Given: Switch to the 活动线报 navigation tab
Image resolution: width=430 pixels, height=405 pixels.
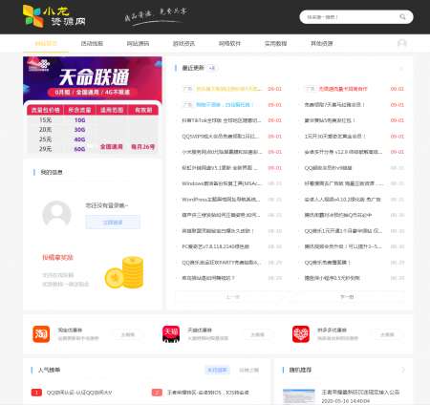Looking at the screenshot, I should pyautogui.click(x=92, y=43).
